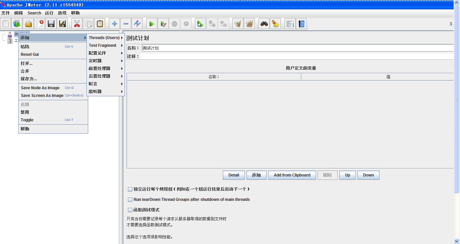Click the blue plus Expand icon
Image resolution: width=460 pixels, height=244 pixels.
pyautogui.click(x=114, y=24)
